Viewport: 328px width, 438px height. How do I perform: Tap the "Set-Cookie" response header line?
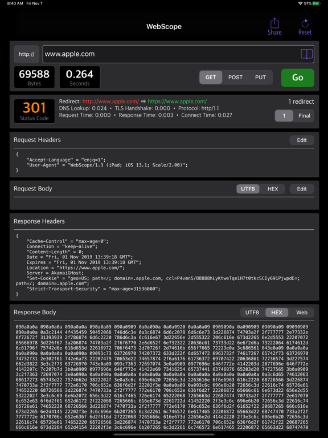click(x=158, y=281)
